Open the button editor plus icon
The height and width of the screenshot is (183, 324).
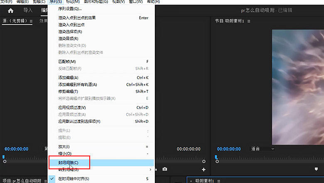tap(204, 170)
